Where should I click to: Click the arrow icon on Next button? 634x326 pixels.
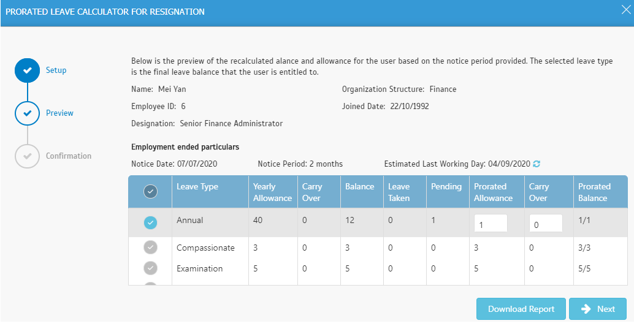586,309
